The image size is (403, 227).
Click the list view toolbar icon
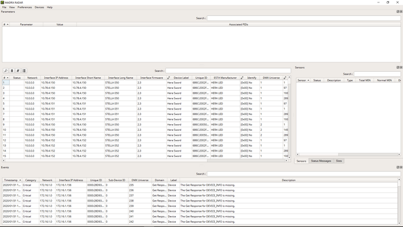(24, 71)
